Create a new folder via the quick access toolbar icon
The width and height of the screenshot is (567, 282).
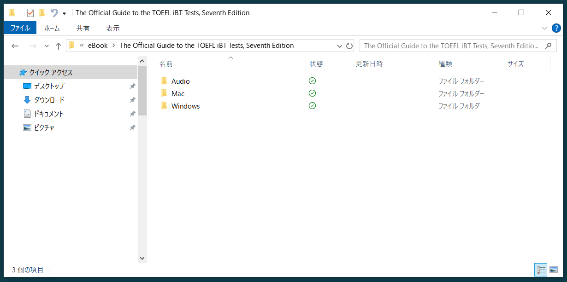[41, 12]
